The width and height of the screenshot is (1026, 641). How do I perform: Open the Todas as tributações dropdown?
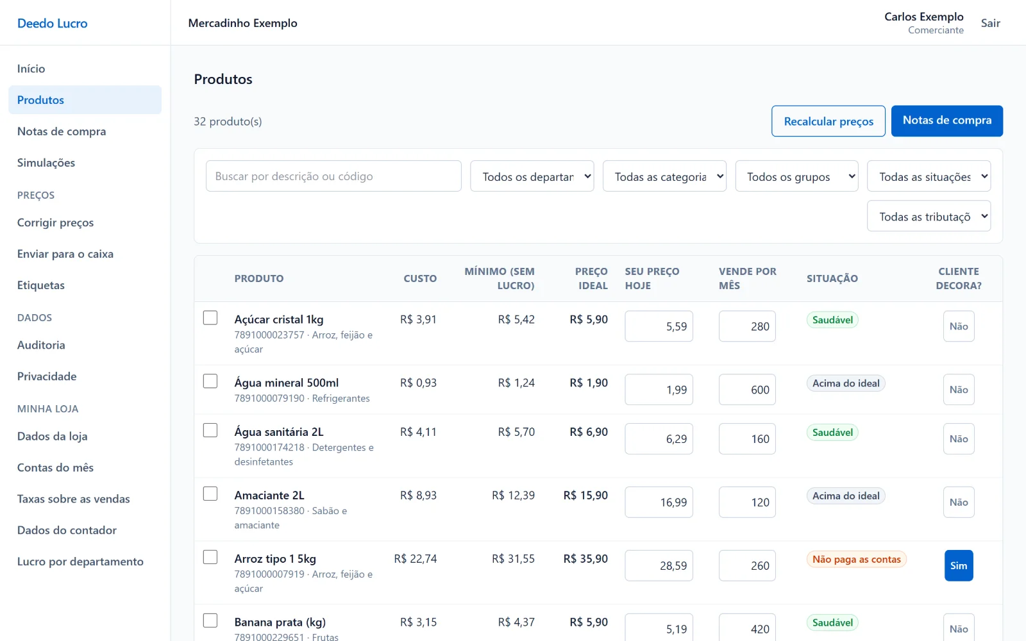click(x=929, y=217)
